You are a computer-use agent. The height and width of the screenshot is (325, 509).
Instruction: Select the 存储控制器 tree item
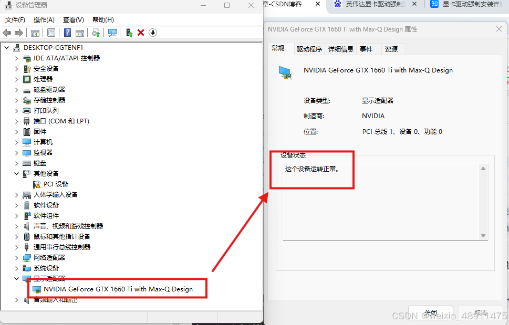click(x=49, y=100)
